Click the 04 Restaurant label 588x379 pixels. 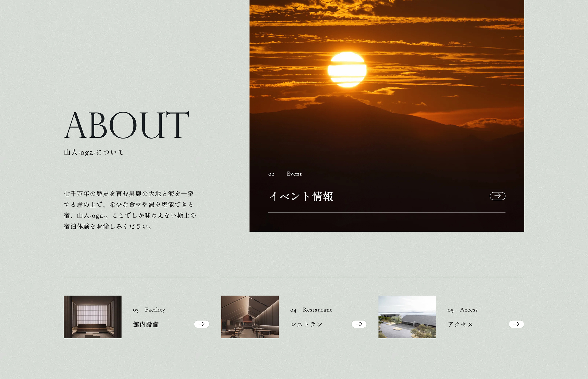[311, 310]
